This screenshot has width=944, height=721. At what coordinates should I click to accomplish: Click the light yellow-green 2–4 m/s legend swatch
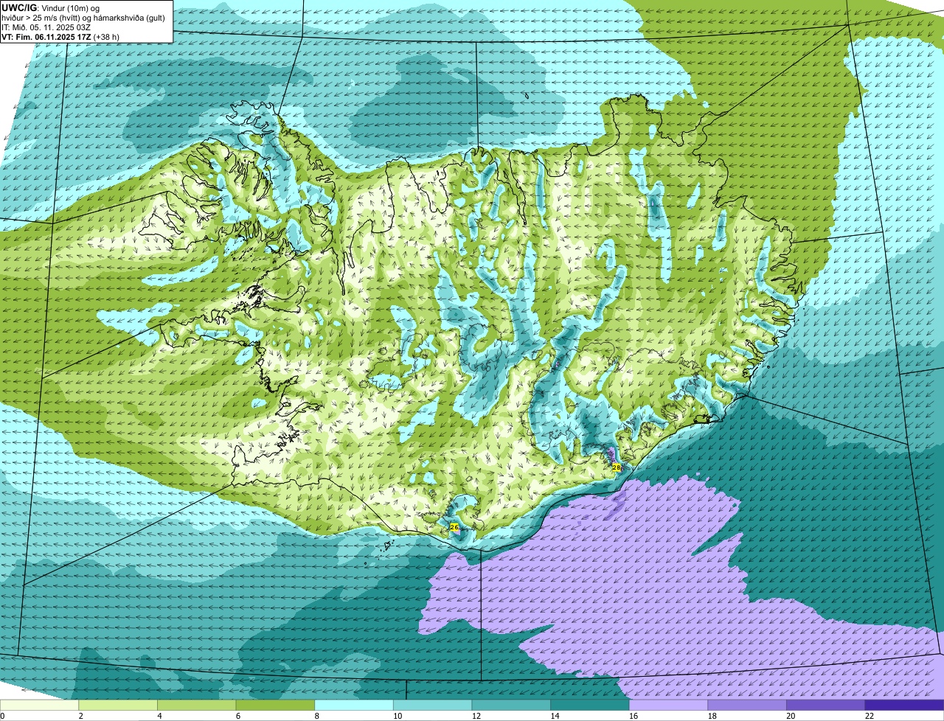pyautogui.click(x=118, y=705)
